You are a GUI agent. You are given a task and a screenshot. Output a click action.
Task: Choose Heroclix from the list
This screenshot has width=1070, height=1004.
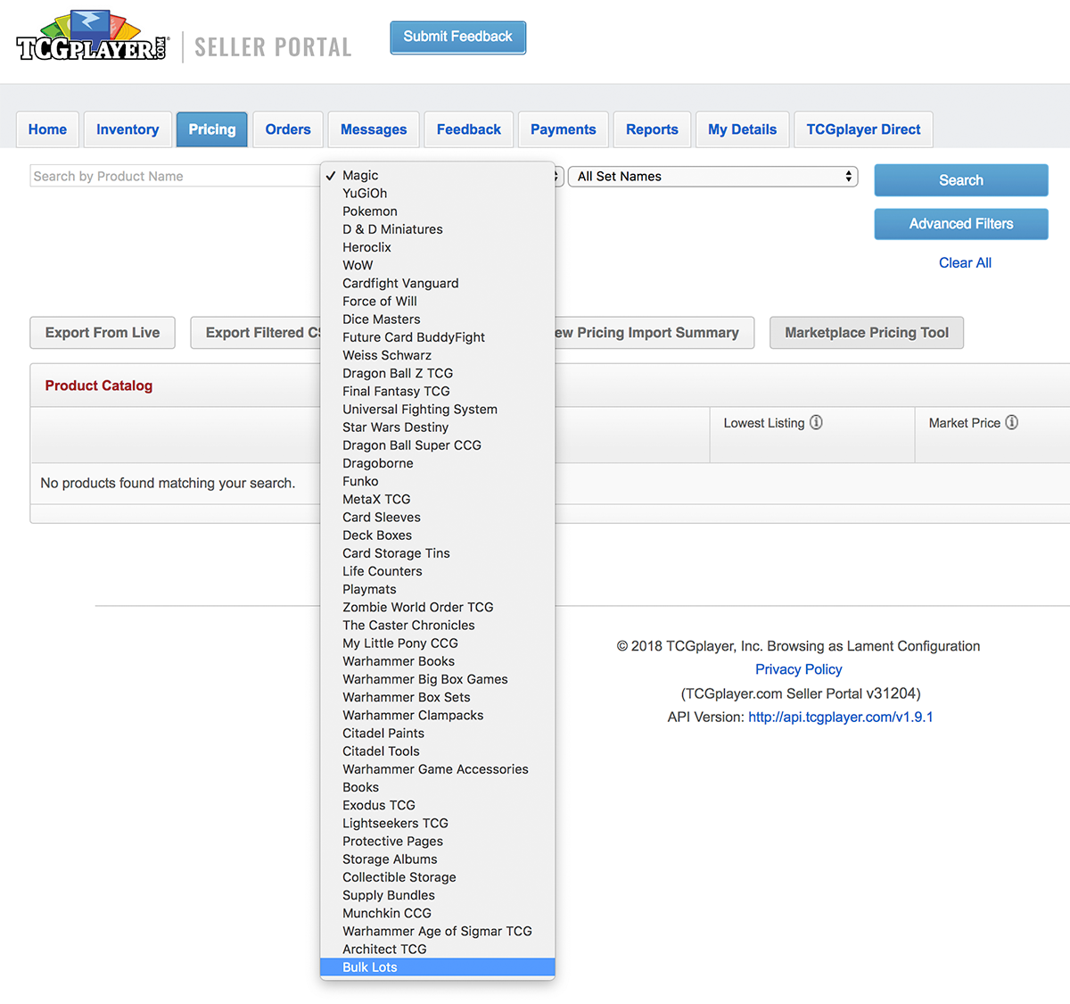click(438, 247)
